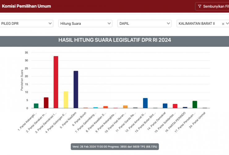The image size is (229, 155).
Task: Clear the KALIMANTAN BARAT II selection
Action: coord(223,24)
